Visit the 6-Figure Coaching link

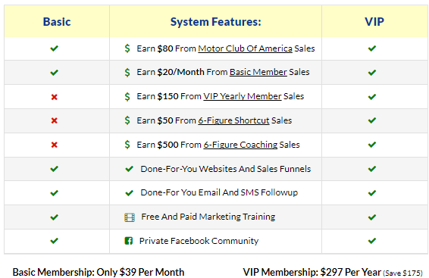(240, 145)
